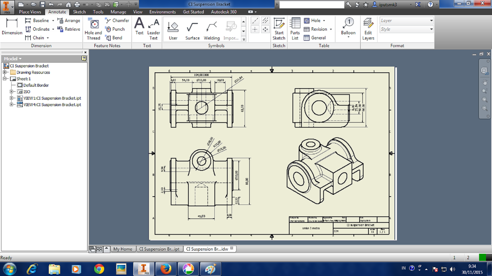
Task: Open the model browser help icon
Action: point(84,58)
